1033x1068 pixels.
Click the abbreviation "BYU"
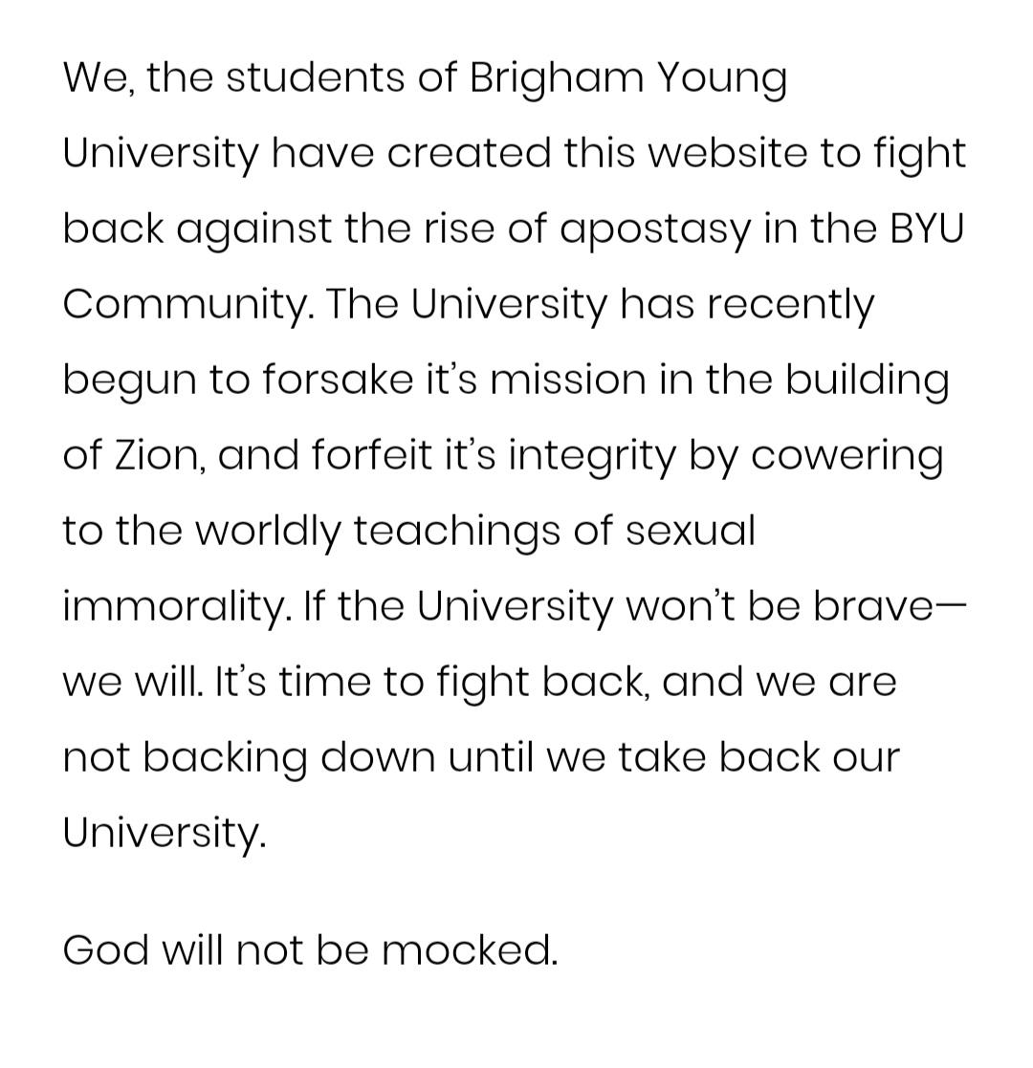(927, 229)
